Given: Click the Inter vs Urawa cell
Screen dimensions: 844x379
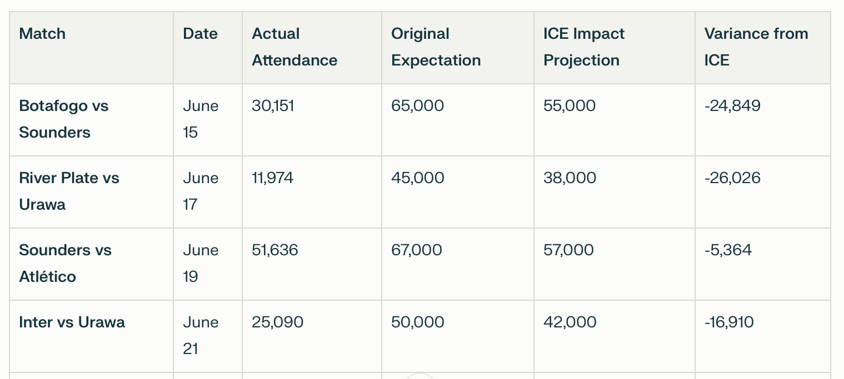Looking at the screenshot, I should point(72,322).
